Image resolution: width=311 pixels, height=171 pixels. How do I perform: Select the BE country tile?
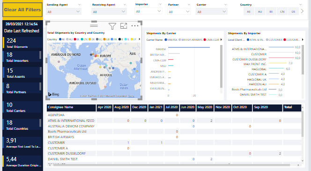(x=271, y=12)
